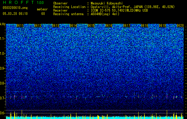Click the 0614 time marker
This screenshot has width=187, height=119.
click(x=73, y=26)
